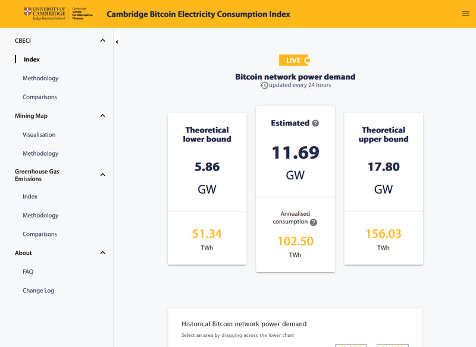Click the help icon beside Estimated
The width and height of the screenshot is (476, 347).
point(315,124)
